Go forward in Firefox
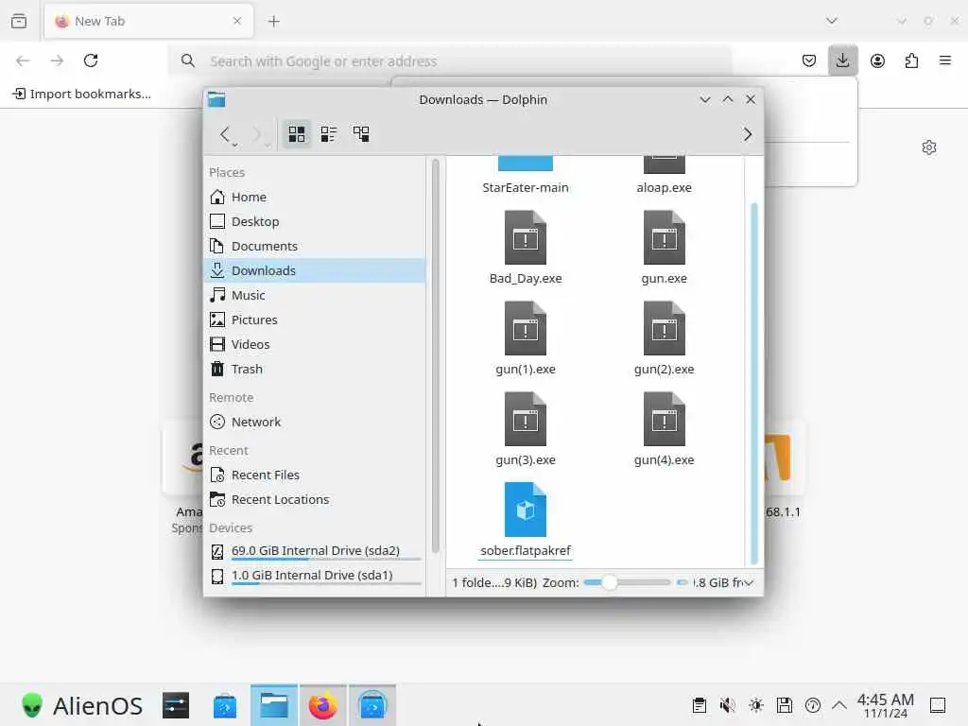This screenshot has width=968, height=726. coord(57,60)
